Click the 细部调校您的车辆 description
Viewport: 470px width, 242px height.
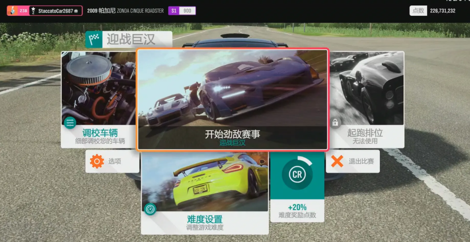pos(100,141)
